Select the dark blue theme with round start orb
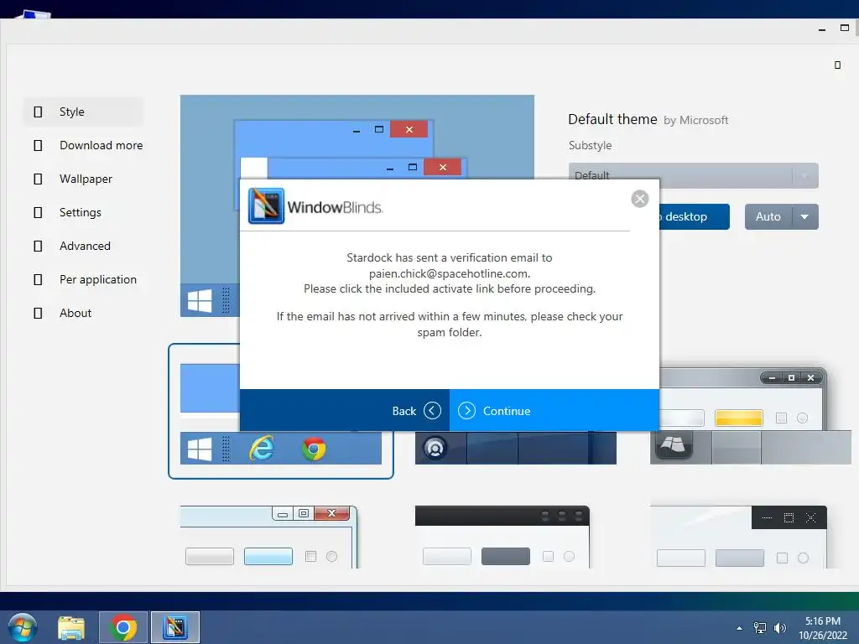This screenshot has height=644, width=859. click(x=516, y=448)
